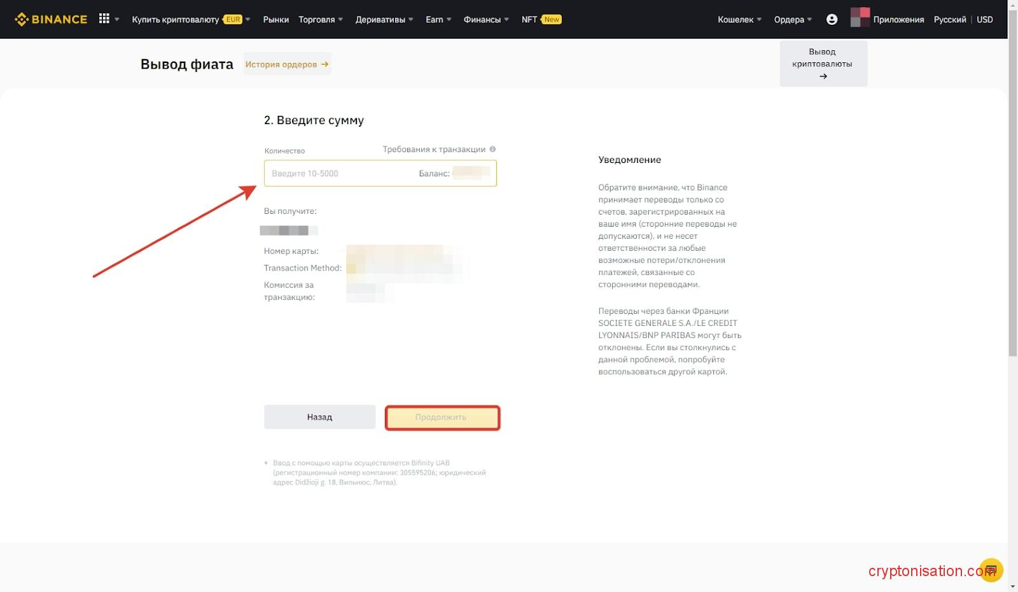1018x592 pixels.
Task: Click the info icon next to Требования к транзакции
Action: click(493, 148)
